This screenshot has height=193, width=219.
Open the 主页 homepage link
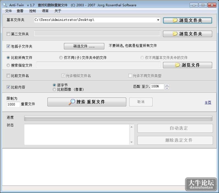(208, 103)
